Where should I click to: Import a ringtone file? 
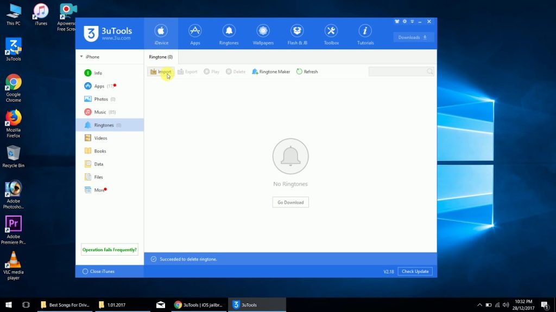click(x=161, y=71)
